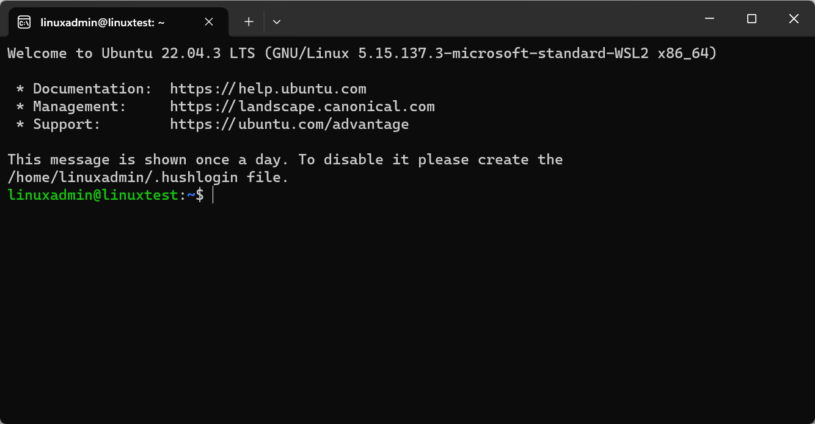Screen dimensions: 815x424
Task: Close the linuxadmin@linuxtest tab
Action: pyautogui.click(x=209, y=22)
